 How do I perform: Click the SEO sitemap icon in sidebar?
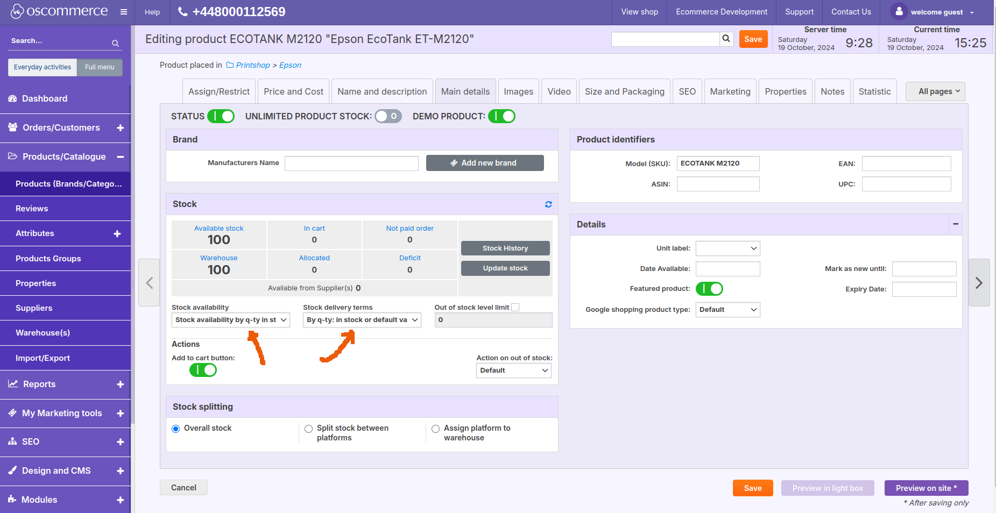coord(12,441)
